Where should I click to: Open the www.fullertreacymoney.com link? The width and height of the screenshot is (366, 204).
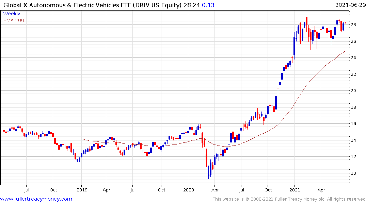tap(36, 199)
